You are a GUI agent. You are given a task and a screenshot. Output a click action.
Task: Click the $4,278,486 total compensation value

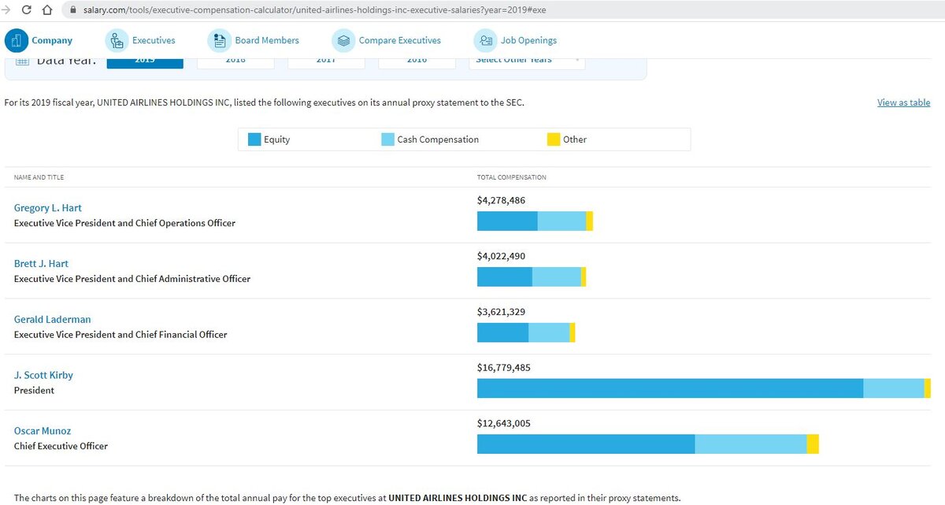[501, 201]
